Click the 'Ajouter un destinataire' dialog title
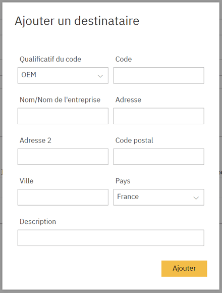Viewport: 222px width, 293px height. click(77, 21)
